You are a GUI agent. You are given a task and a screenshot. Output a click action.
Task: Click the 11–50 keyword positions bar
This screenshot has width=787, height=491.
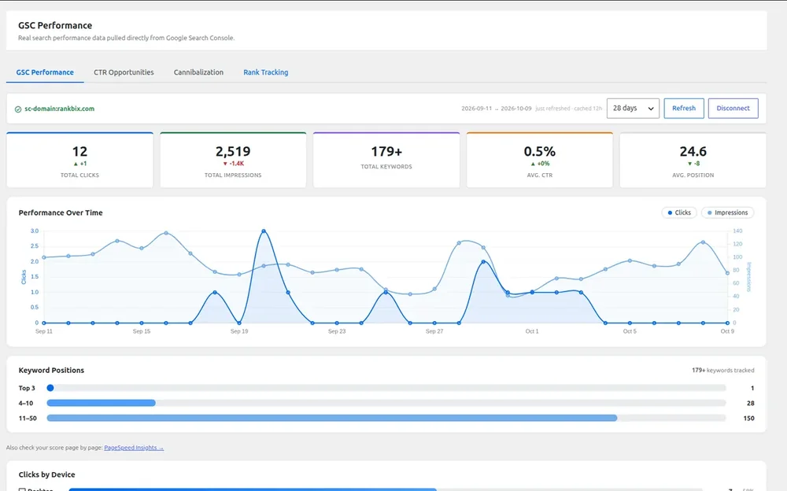click(386, 418)
